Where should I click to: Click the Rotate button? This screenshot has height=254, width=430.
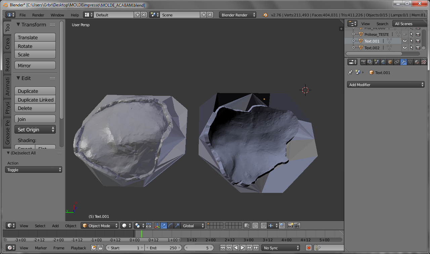[35, 46]
